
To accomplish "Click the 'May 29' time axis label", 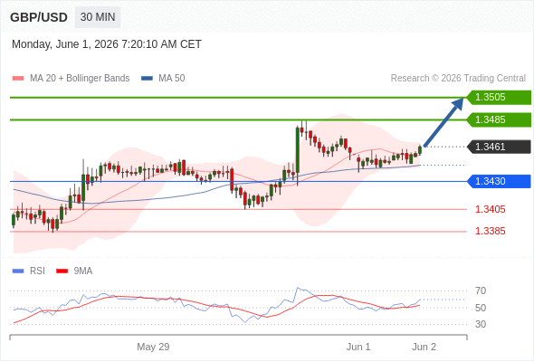I will (153, 347).
